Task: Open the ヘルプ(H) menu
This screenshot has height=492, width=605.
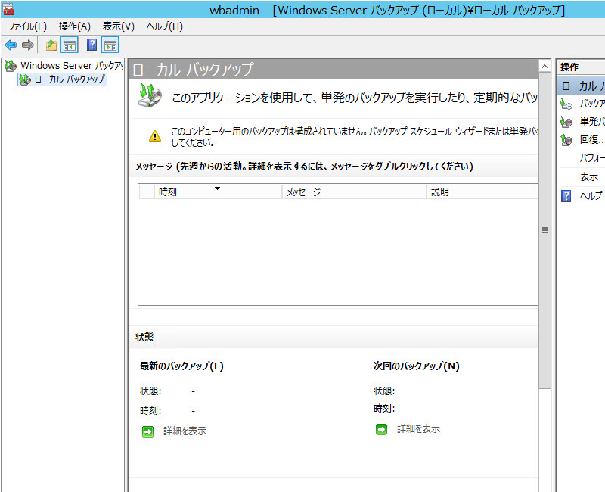Action: click(x=164, y=26)
